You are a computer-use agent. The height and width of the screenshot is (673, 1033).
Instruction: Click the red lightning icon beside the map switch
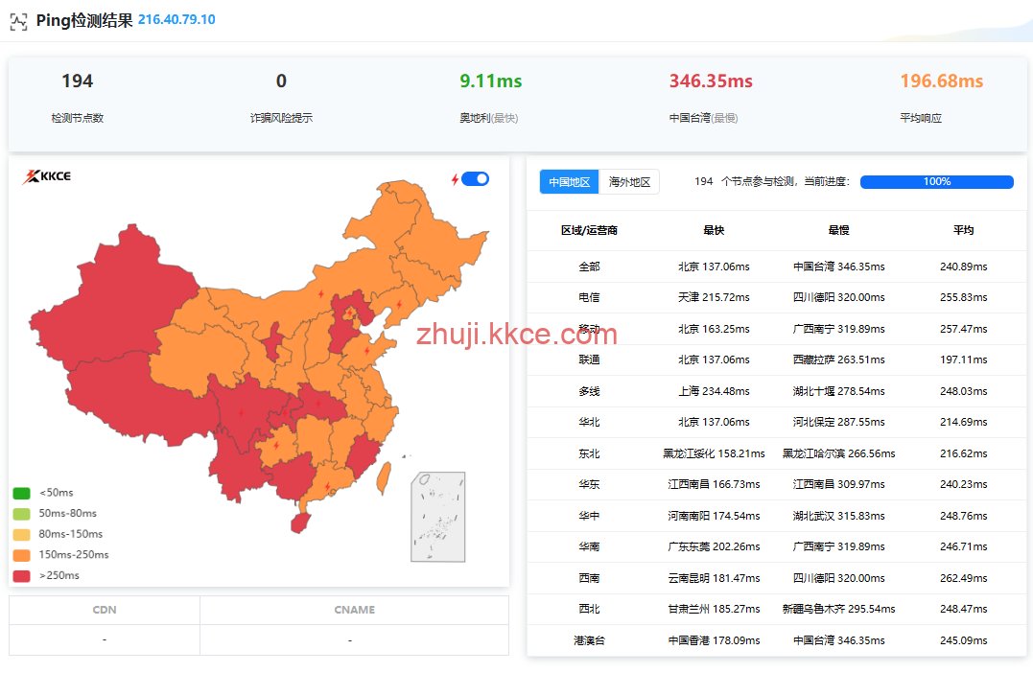[x=455, y=179]
